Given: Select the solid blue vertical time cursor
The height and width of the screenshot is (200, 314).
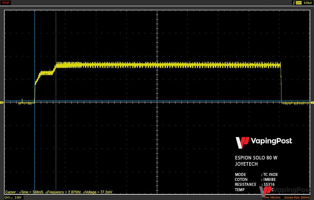Looking at the screenshot, I should tap(35, 102).
